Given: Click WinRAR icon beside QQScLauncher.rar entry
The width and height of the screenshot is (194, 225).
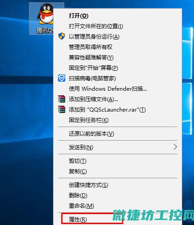Looking at the screenshot, I should (62, 109).
